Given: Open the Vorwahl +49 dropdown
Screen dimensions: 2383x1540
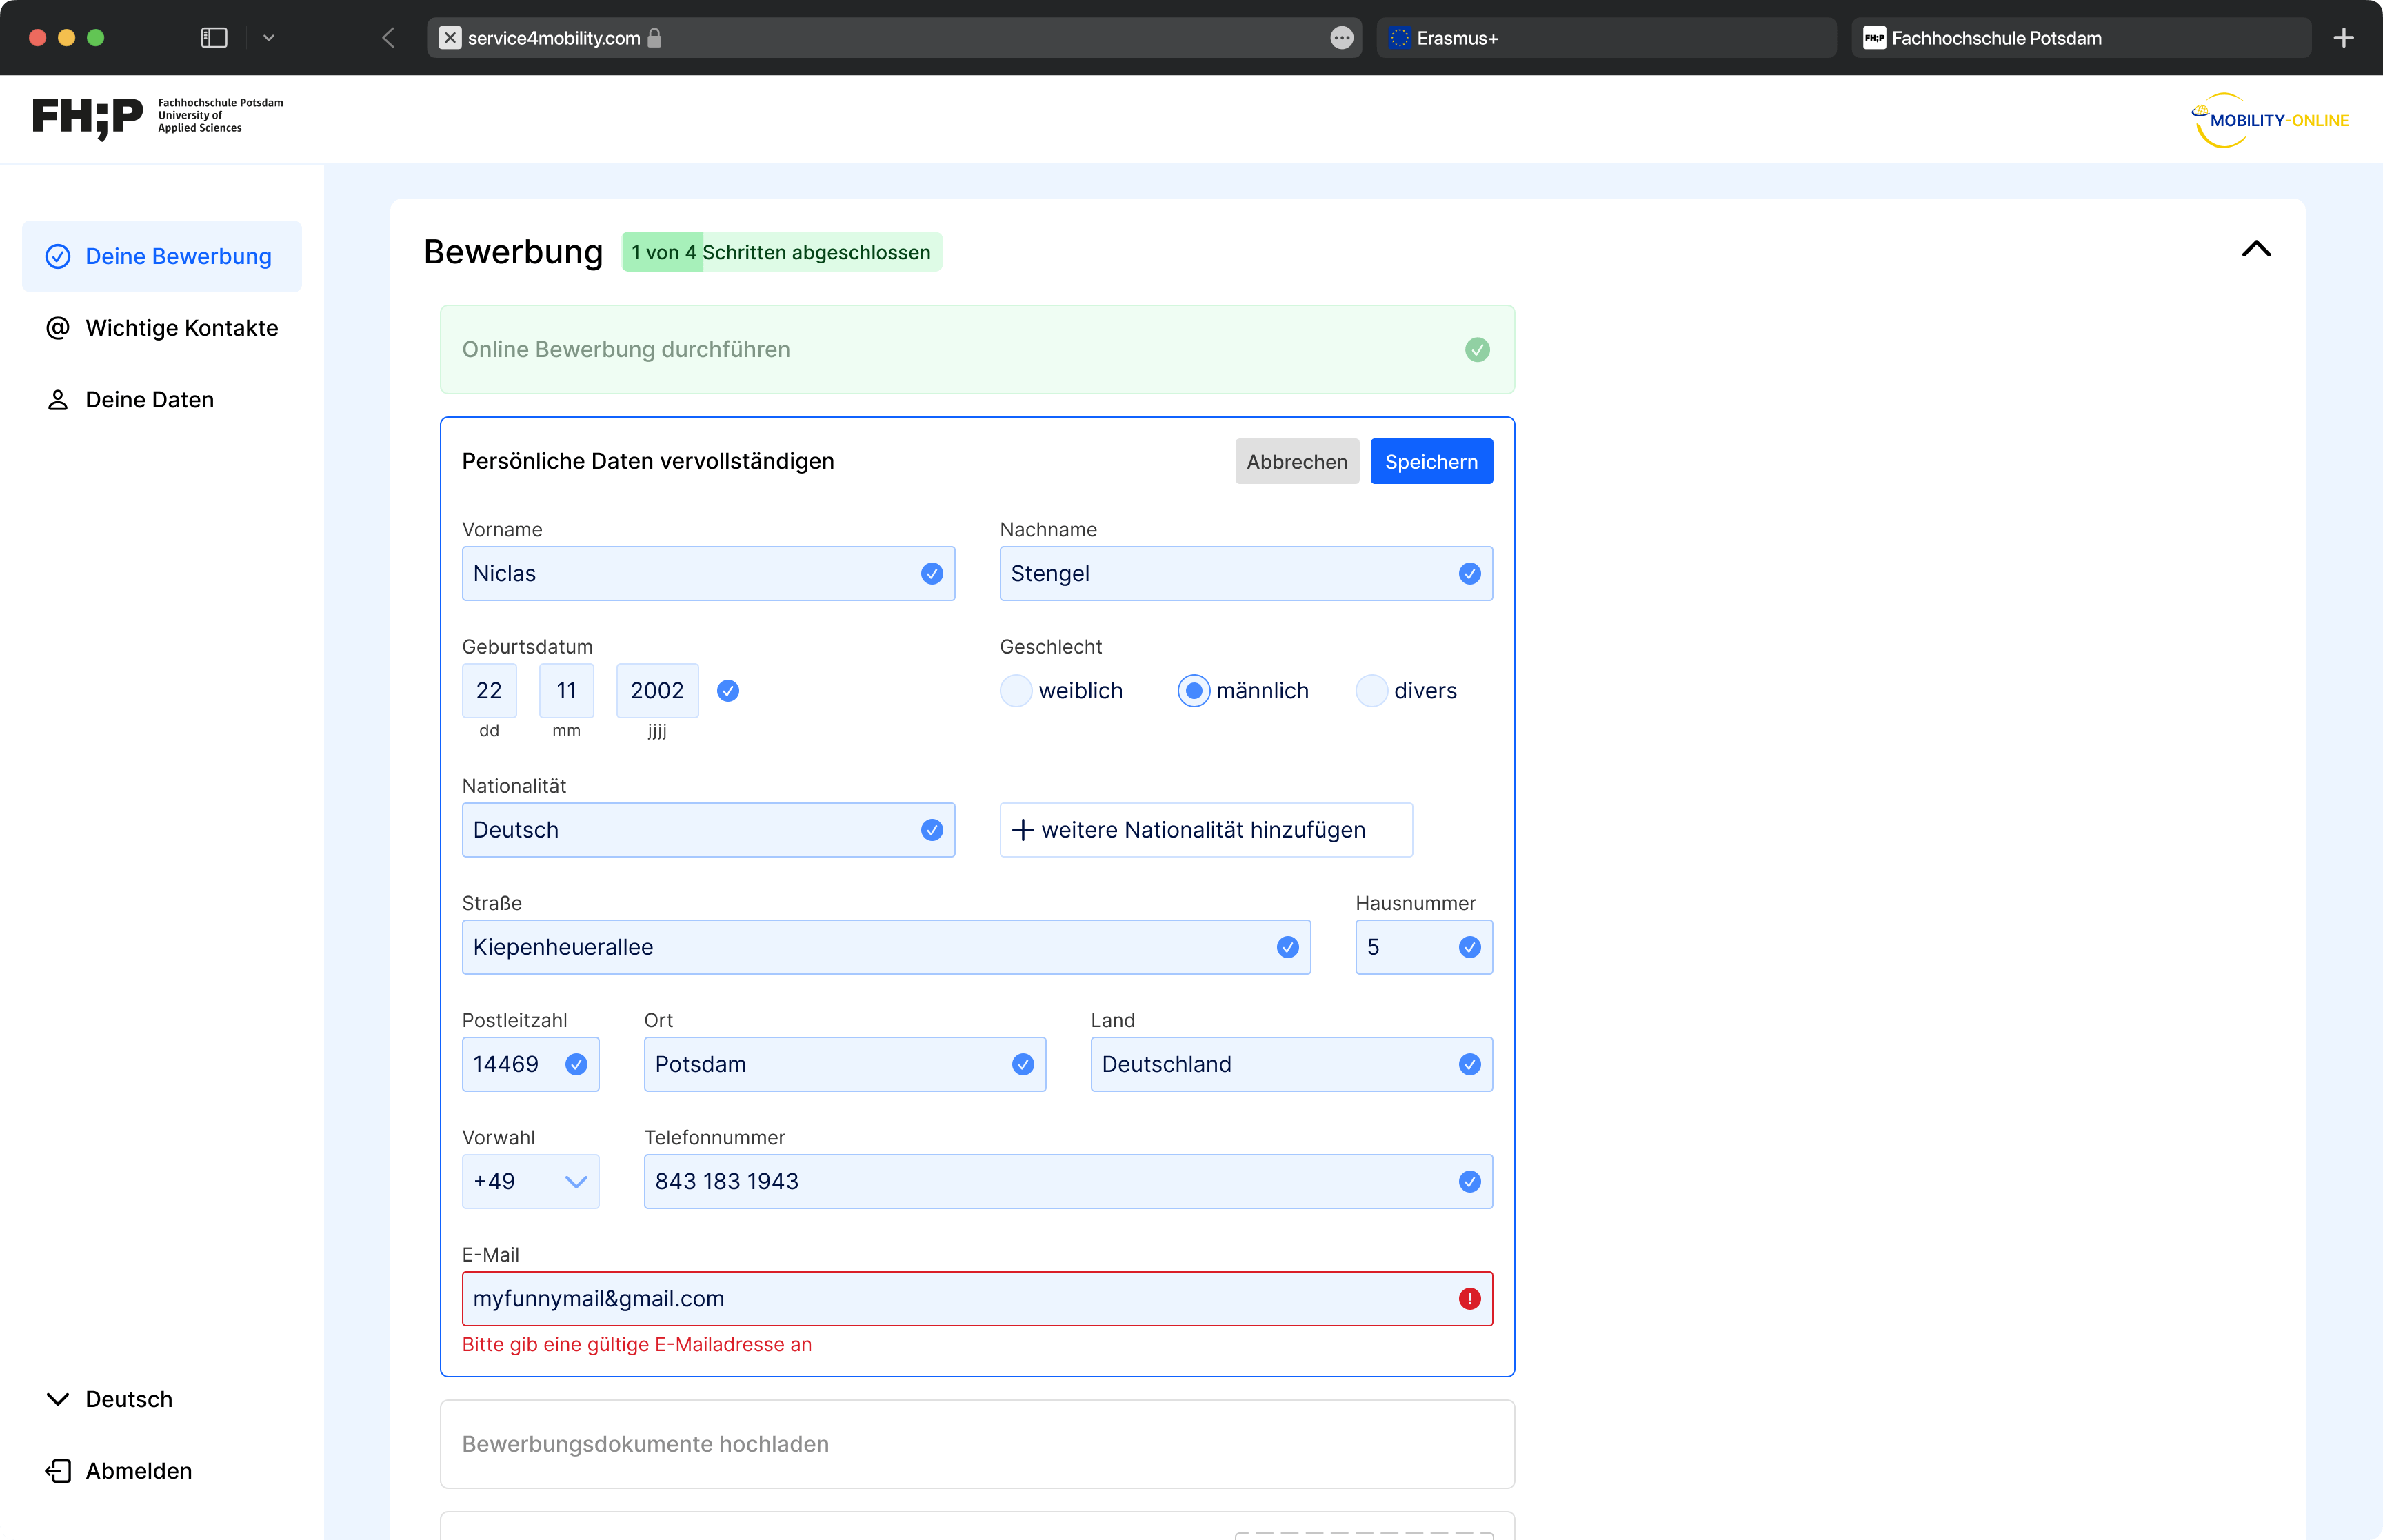Looking at the screenshot, I should click(530, 1181).
